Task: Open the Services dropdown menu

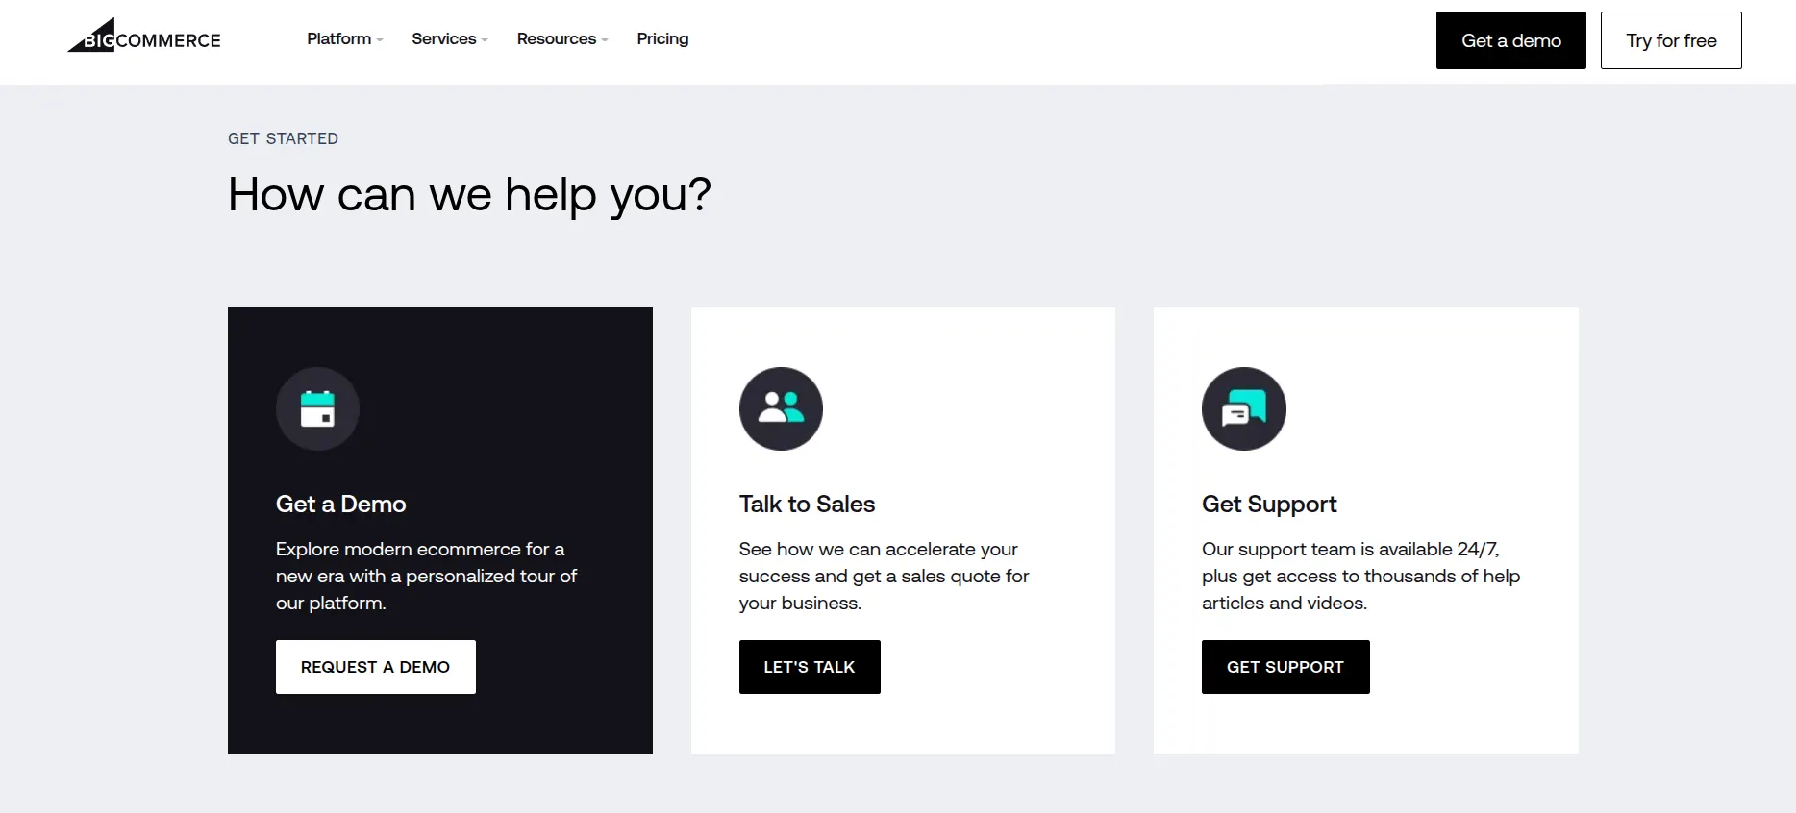Action: [450, 38]
